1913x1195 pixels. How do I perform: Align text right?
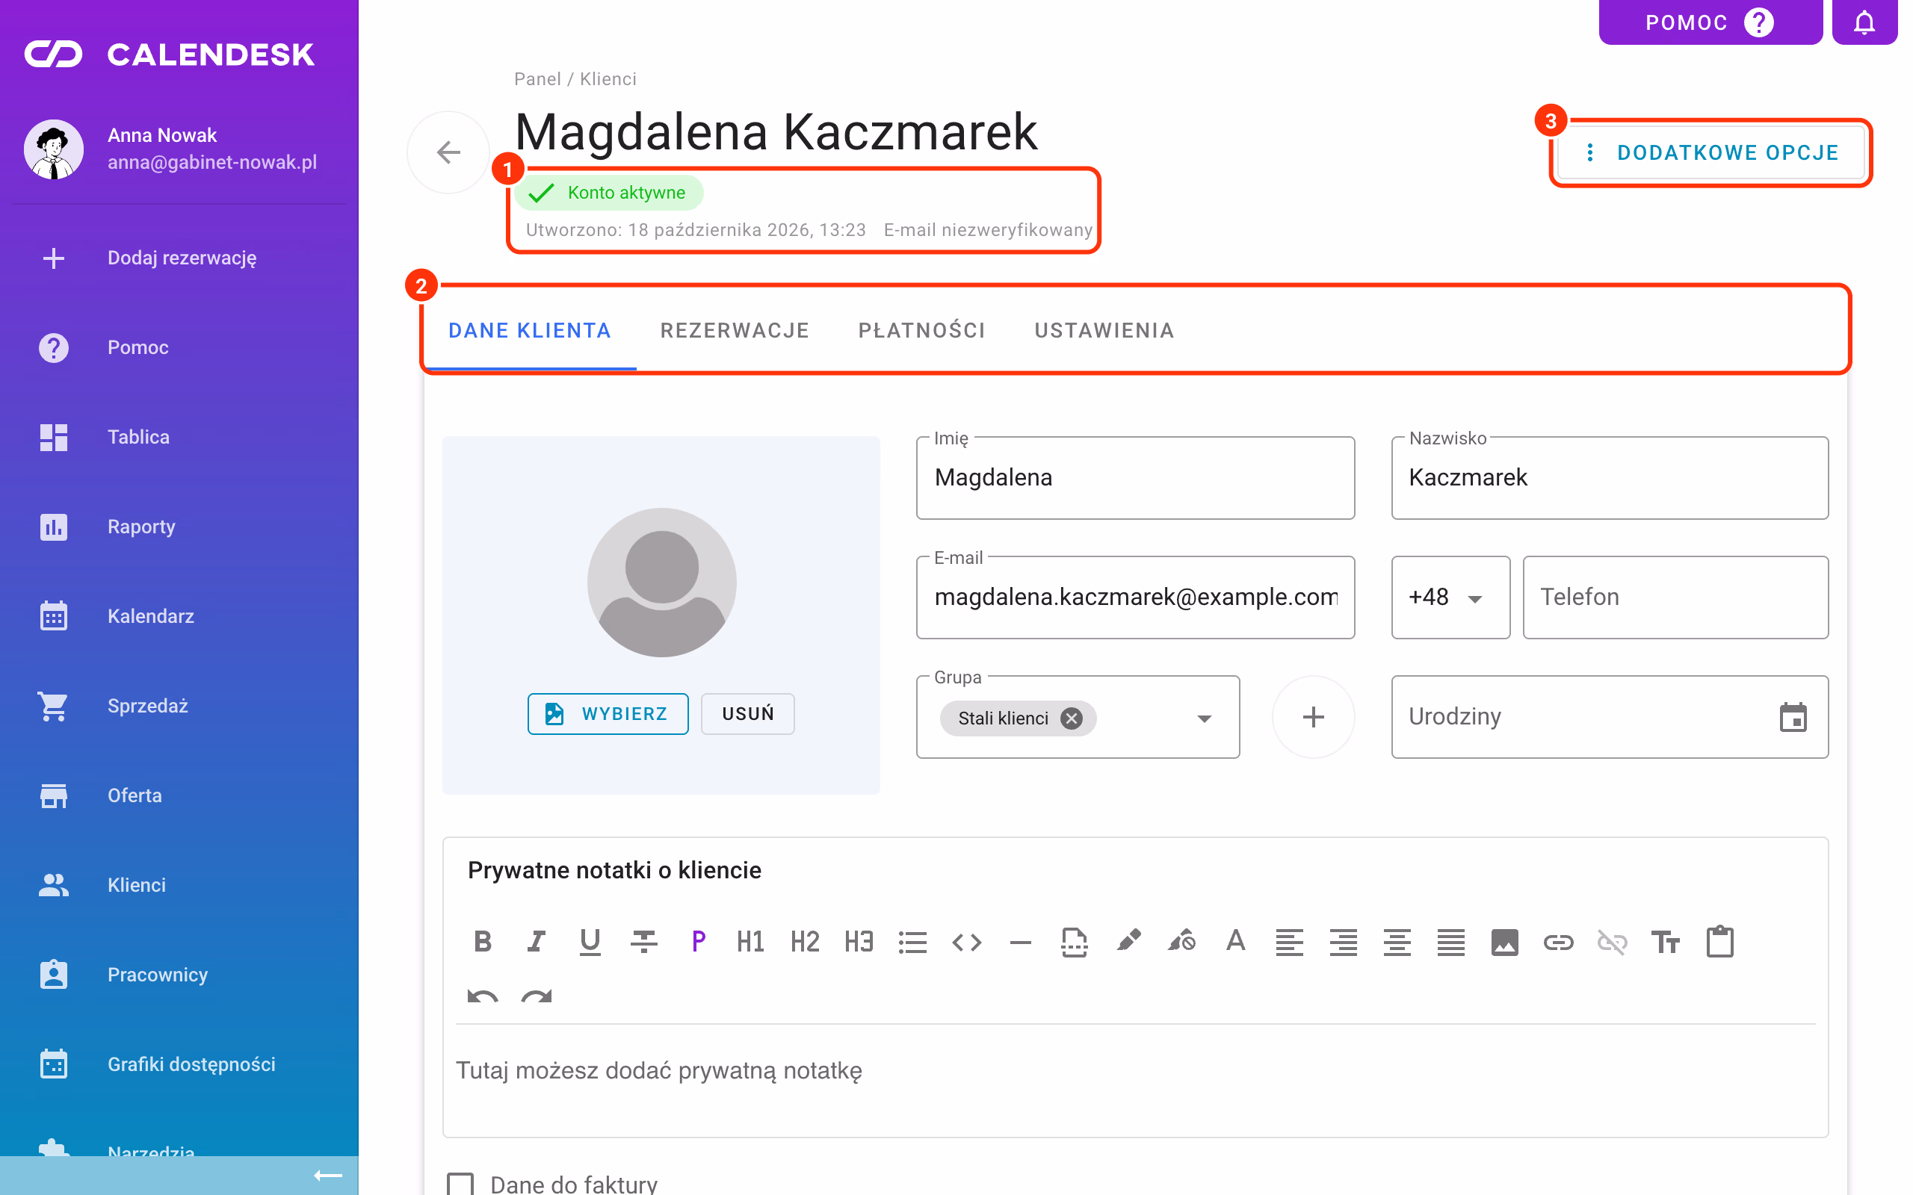point(1343,942)
